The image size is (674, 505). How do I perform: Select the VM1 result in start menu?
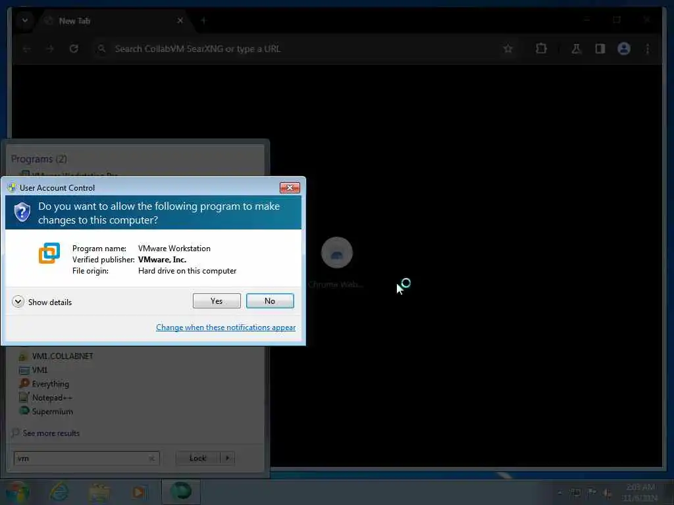coord(34,370)
